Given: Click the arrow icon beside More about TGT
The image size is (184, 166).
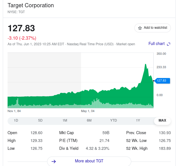Looking at the screenshot, I should tap(54, 162).
